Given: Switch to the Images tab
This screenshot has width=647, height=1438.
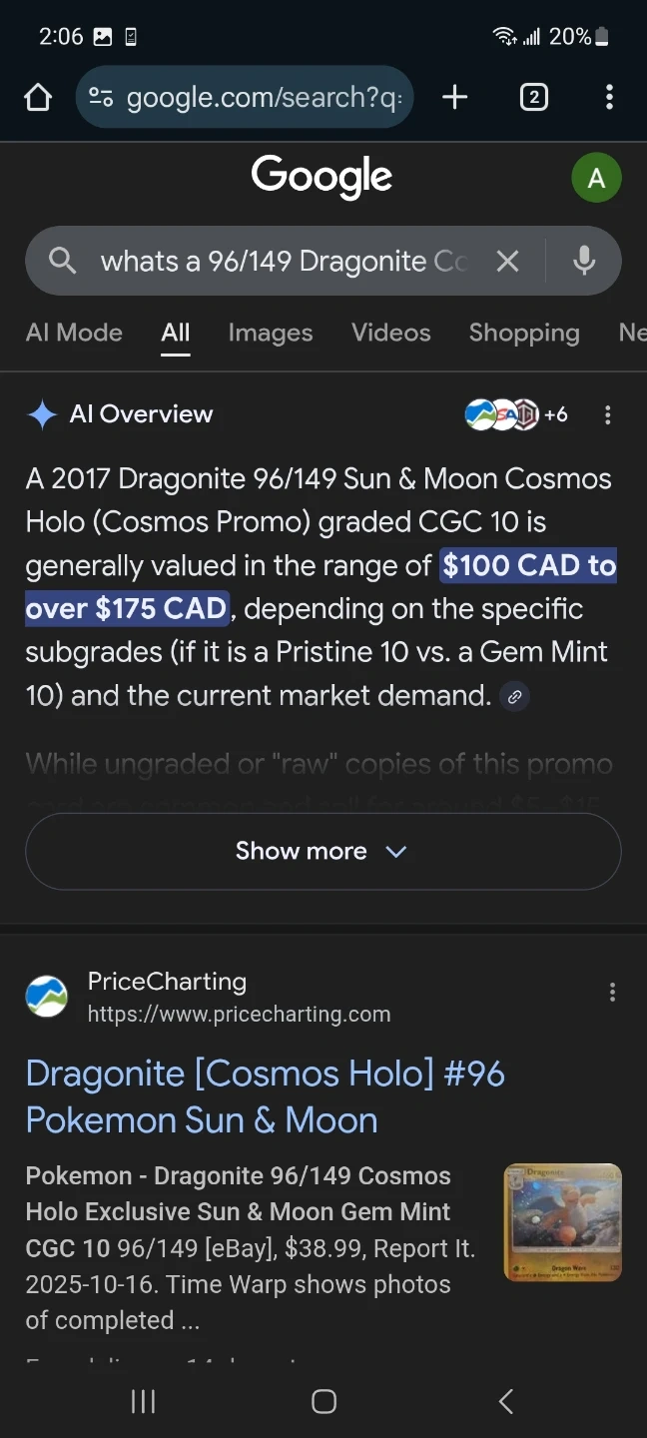Looking at the screenshot, I should pyautogui.click(x=270, y=333).
